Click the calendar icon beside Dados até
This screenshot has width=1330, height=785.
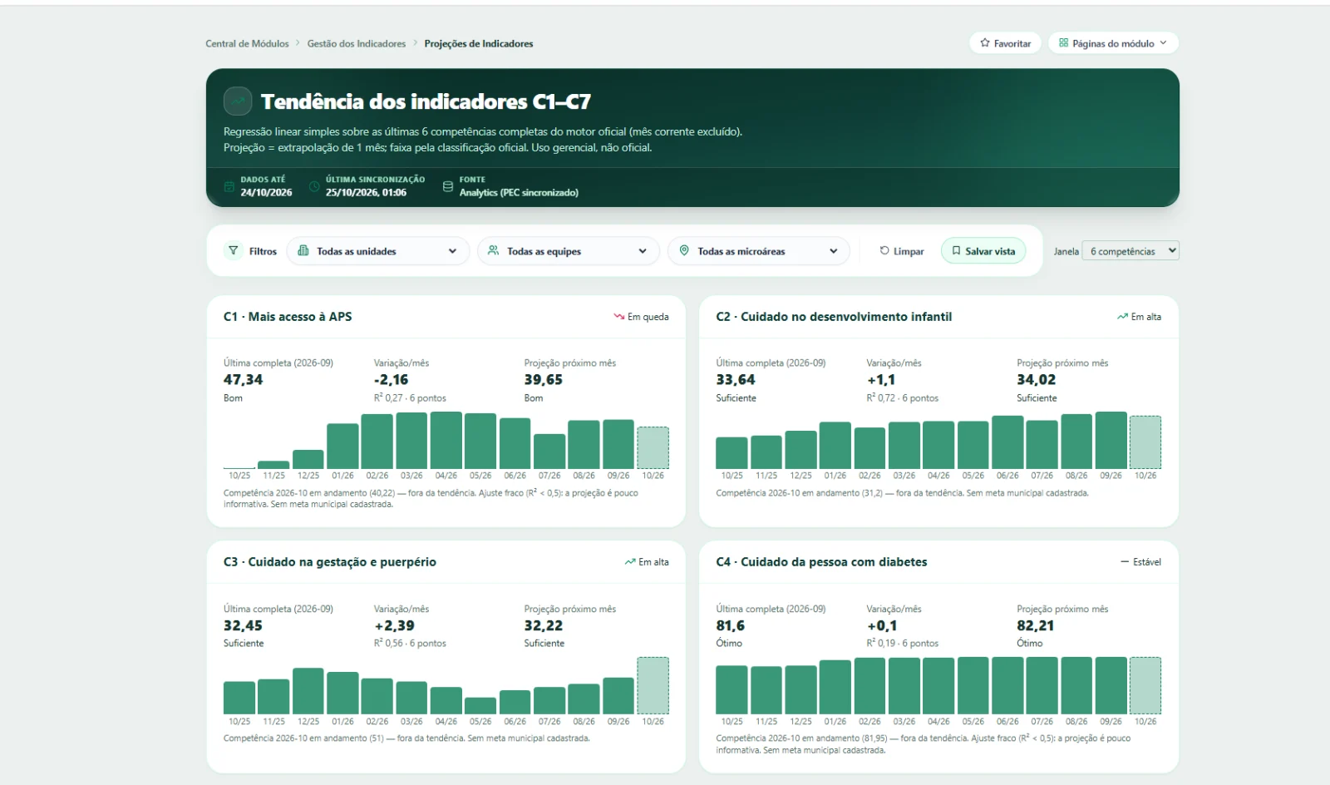coord(229,186)
